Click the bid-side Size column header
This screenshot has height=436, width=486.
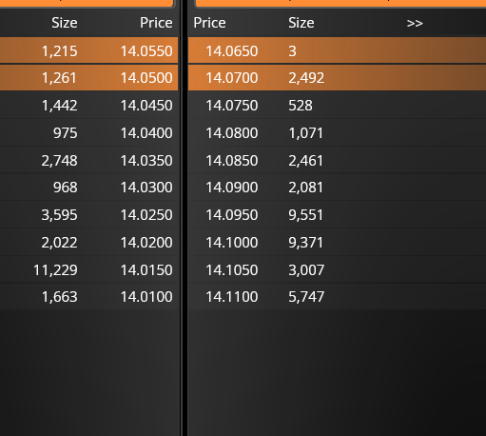pyautogui.click(x=65, y=23)
